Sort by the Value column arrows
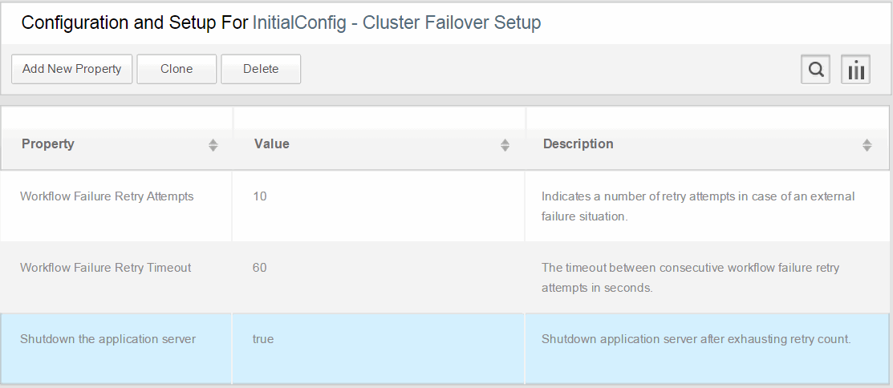The image size is (893, 388). click(x=505, y=144)
